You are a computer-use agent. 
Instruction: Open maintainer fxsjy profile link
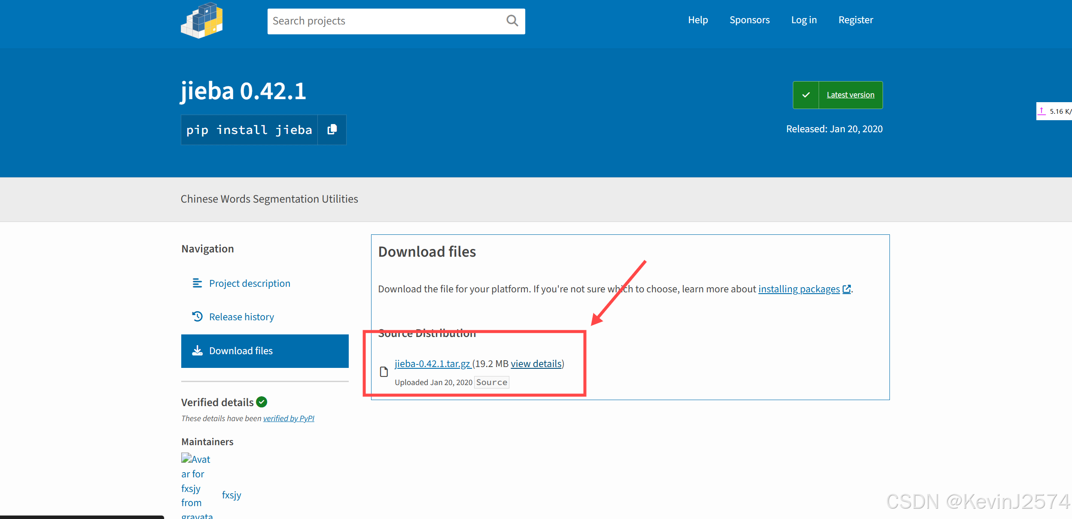231,495
